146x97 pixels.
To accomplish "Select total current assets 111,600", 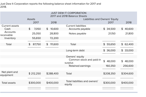I will (54, 44).
